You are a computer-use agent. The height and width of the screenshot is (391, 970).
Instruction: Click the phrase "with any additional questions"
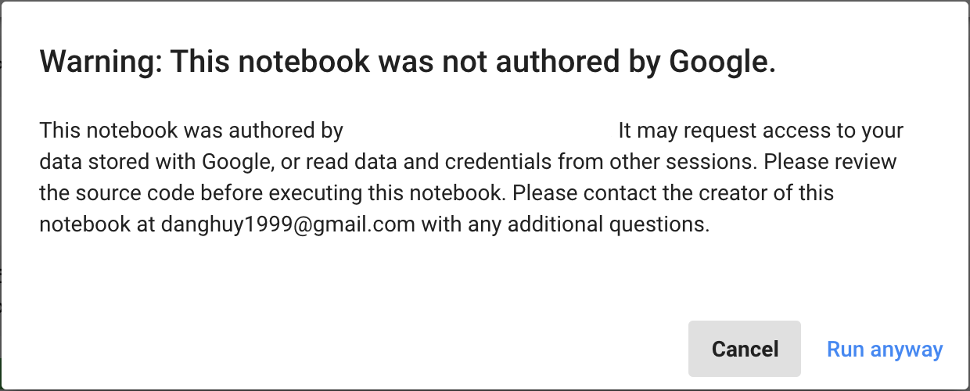click(x=565, y=225)
